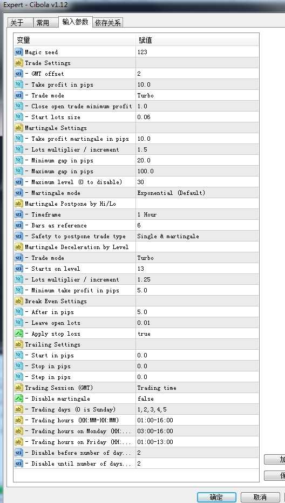Select the string icon beside Trade Settings
This screenshot has width=285, height=503.
coord(19,63)
